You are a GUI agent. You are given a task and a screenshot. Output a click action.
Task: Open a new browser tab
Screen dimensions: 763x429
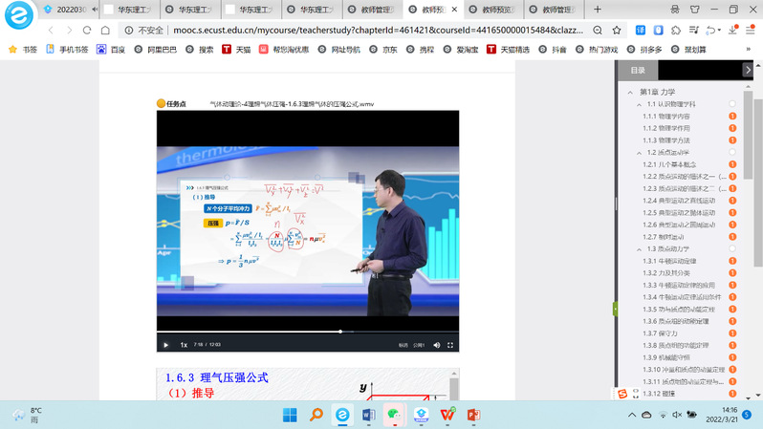pos(598,9)
